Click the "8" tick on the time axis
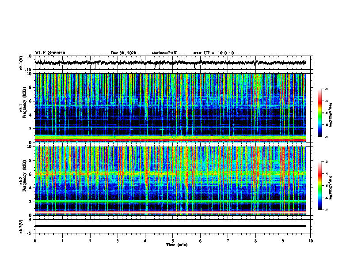This screenshot has width=350, height=270. 255,241
